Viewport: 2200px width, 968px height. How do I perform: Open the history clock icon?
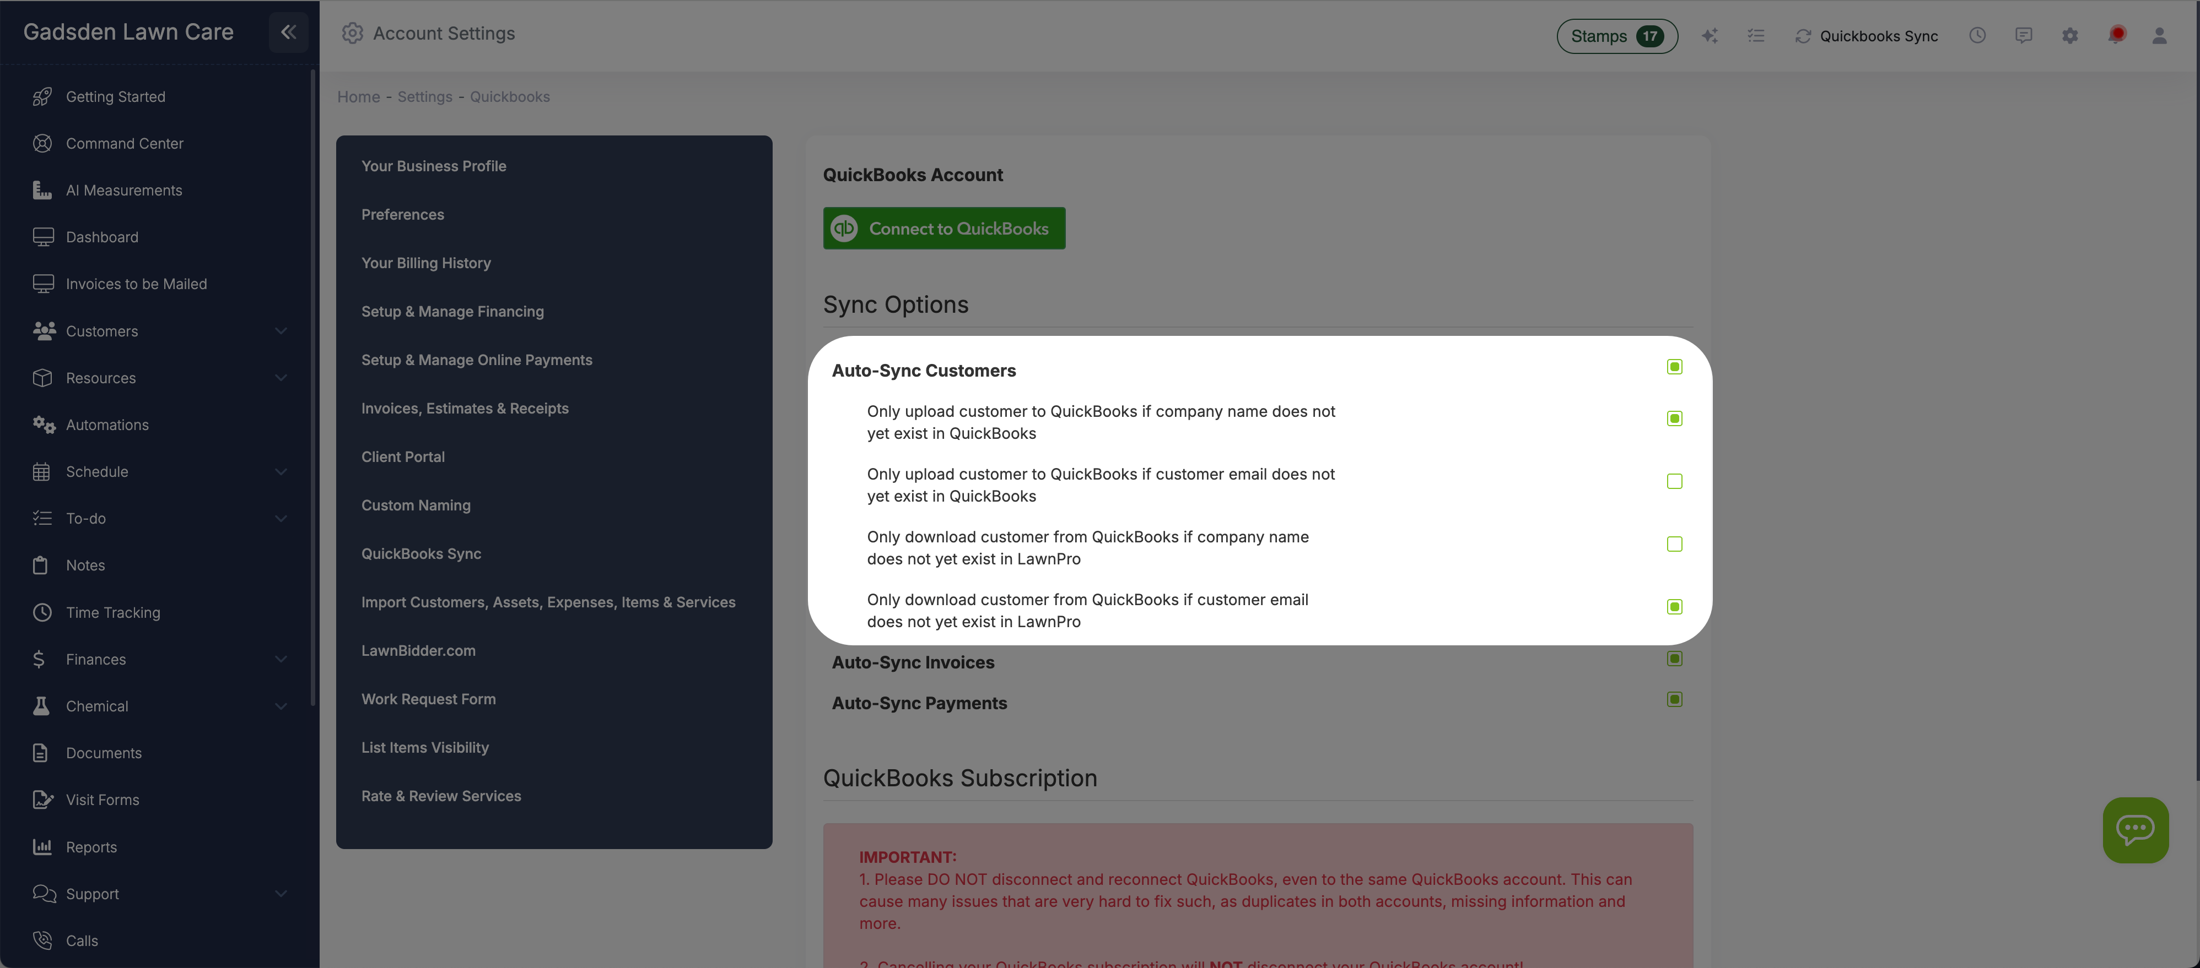tap(1978, 36)
